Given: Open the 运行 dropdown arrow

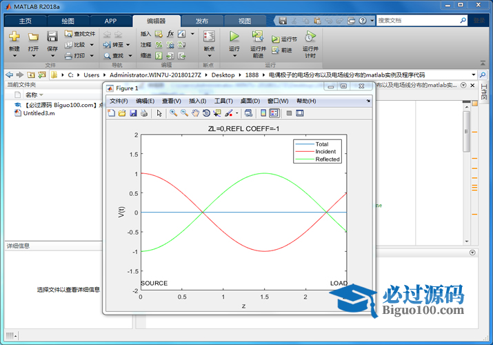Looking at the screenshot, I should point(234,56).
